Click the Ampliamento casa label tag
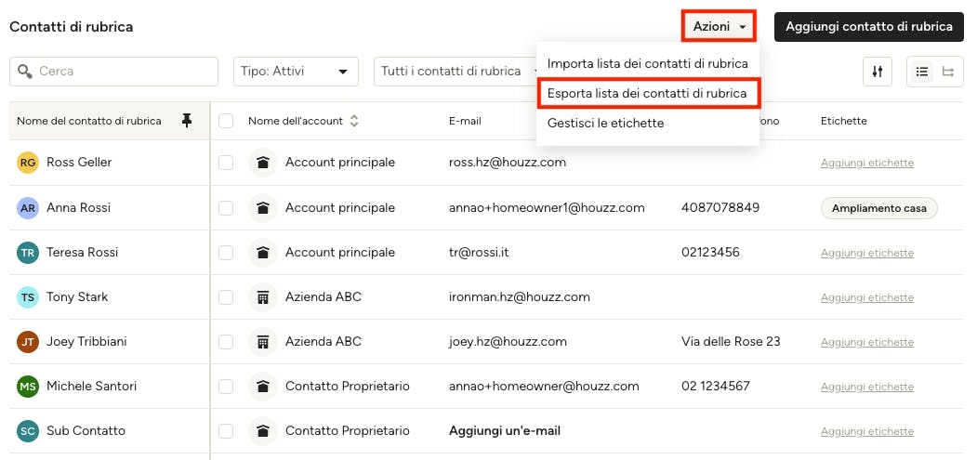Screen dimensions: 977x460 coord(878,208)
